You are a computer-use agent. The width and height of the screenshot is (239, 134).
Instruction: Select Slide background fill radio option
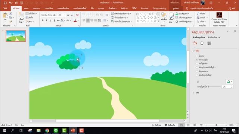[197, 75]
